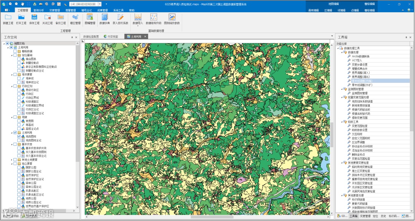
Task: Click 录入田坎系数 icon
Action: [x=120, y=17]
